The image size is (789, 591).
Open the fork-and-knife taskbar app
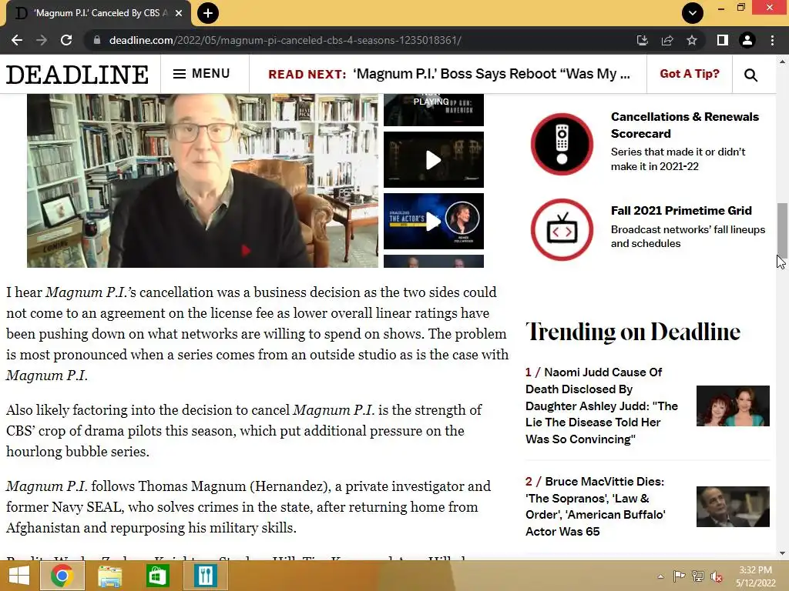tap(205, 576)
